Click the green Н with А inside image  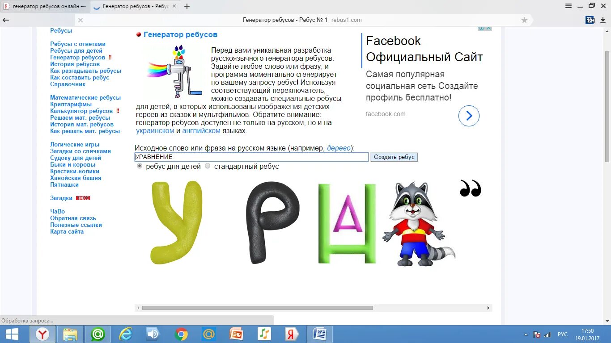pyautogui.click(x=347, y=223)
